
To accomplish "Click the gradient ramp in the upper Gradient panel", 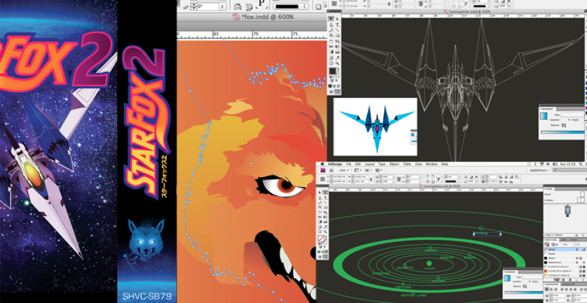I will [564, 132].
